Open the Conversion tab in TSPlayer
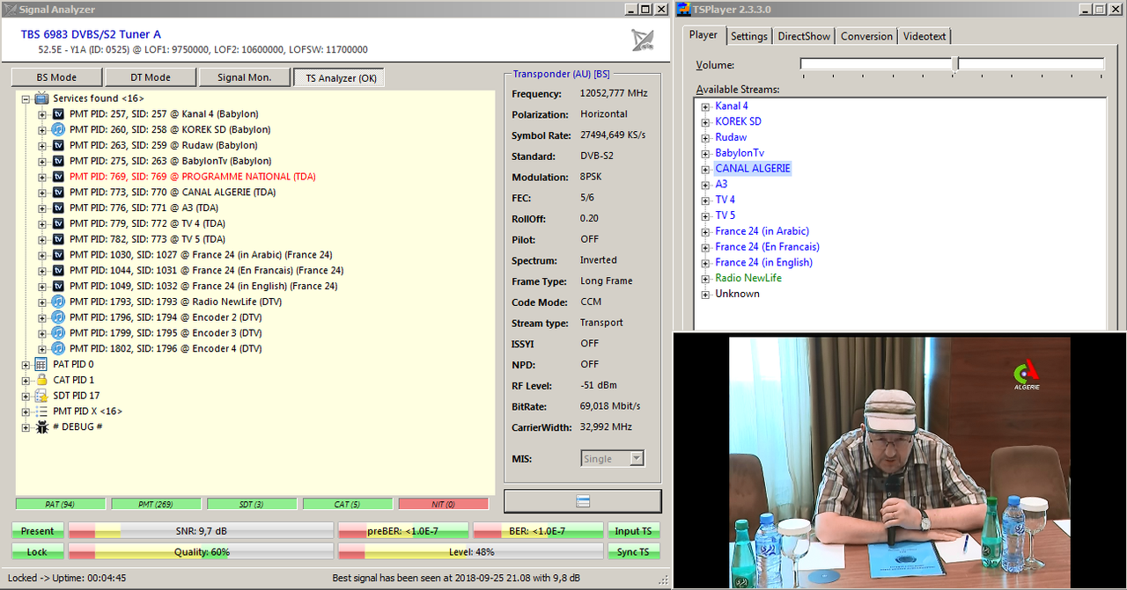 point(866,36)
